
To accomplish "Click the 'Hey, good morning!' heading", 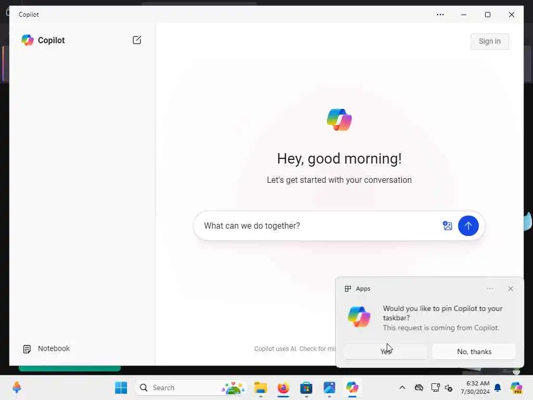I will point(339,158).
